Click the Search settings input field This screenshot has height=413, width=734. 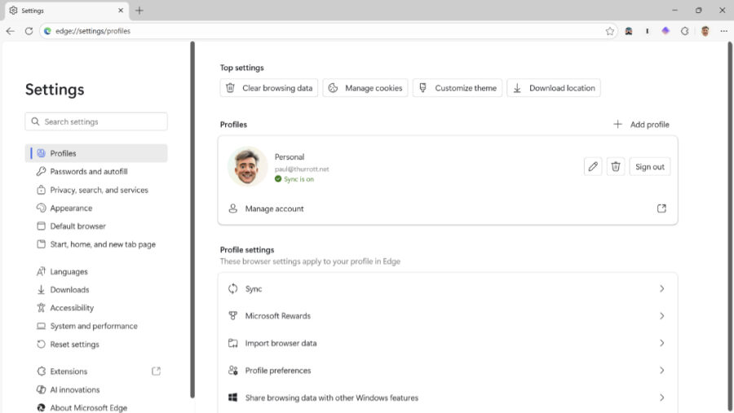tap(96, 121)
